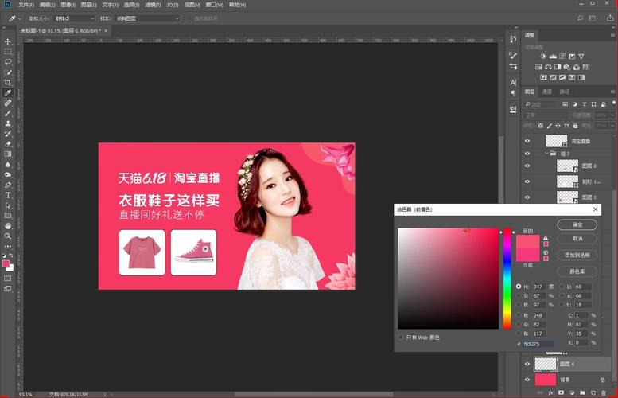This screenshot has height=398, width=618.
Task: Select the S saturation radio button
Action: pos(519,295)
